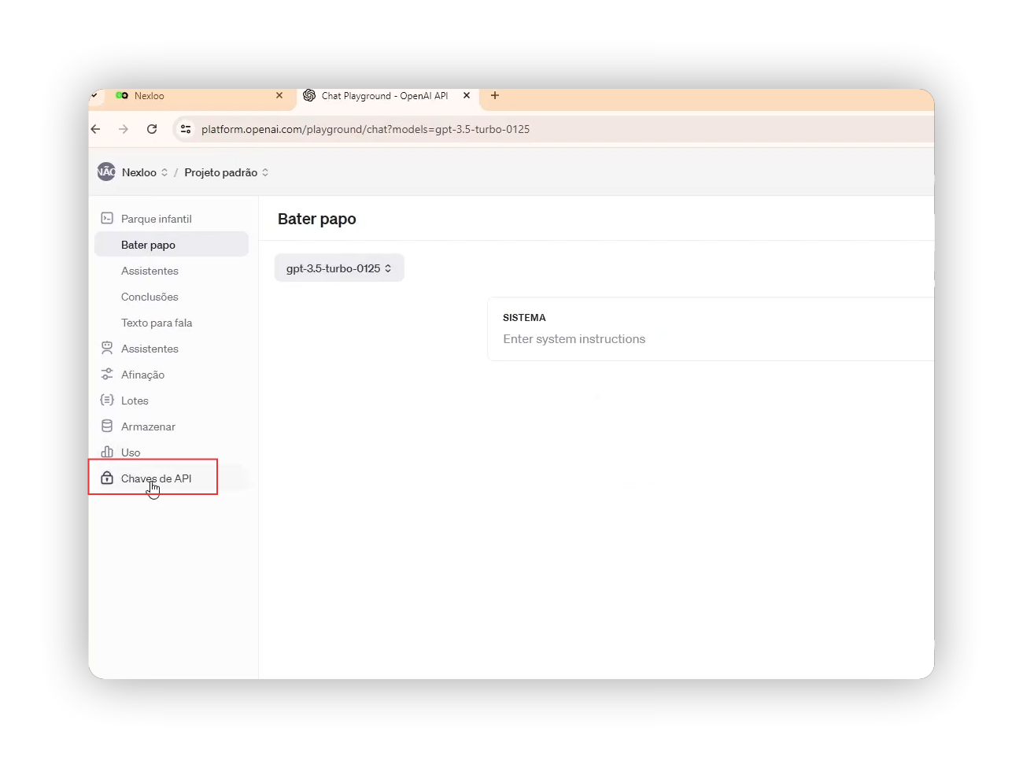
Task: Click the SISTEMA label
Action: click(x=524, y=318)
